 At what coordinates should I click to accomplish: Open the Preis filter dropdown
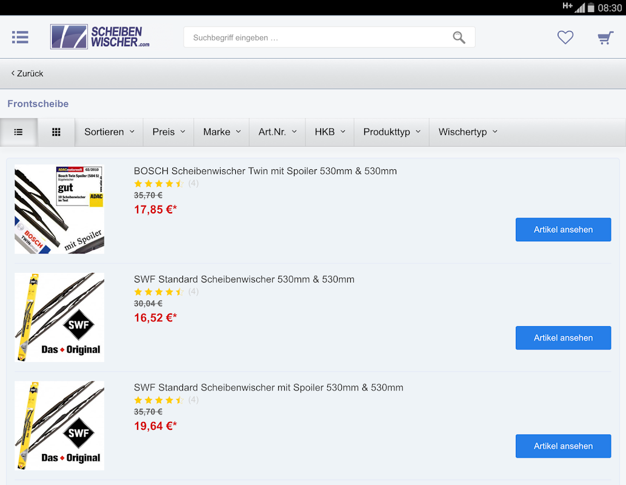point(168,132)
